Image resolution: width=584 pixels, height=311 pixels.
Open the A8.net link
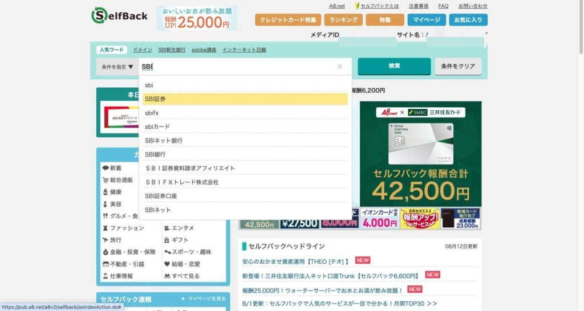(x=336, y=6)
